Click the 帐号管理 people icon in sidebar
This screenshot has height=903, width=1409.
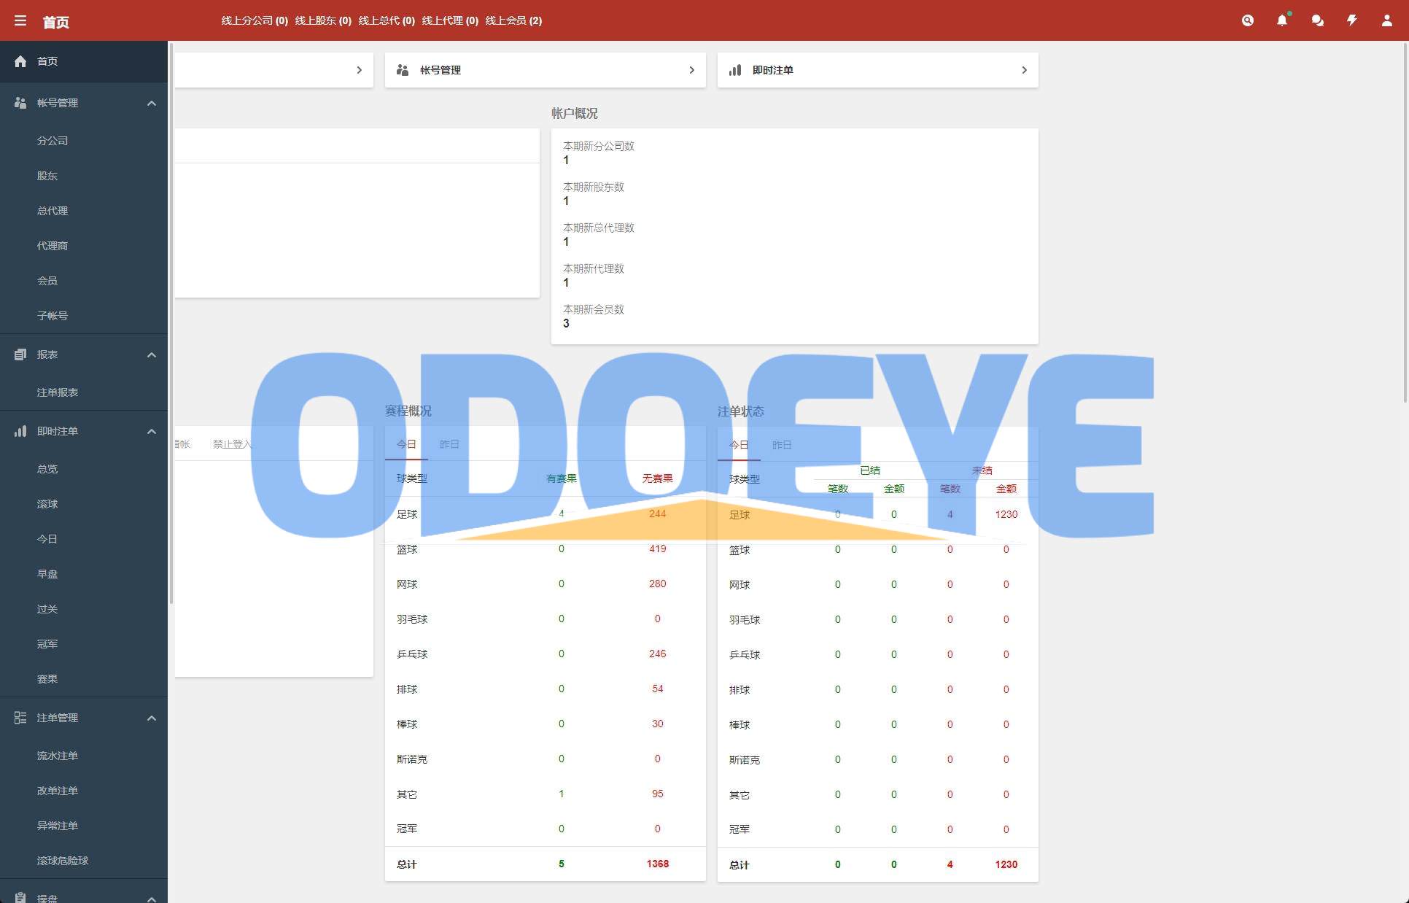coord(20,103)
